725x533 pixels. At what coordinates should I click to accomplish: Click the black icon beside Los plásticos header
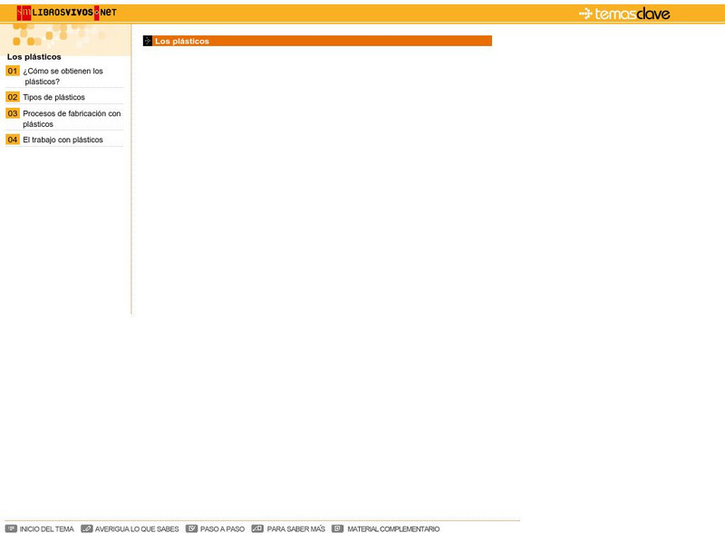click(x=148, y=41)
